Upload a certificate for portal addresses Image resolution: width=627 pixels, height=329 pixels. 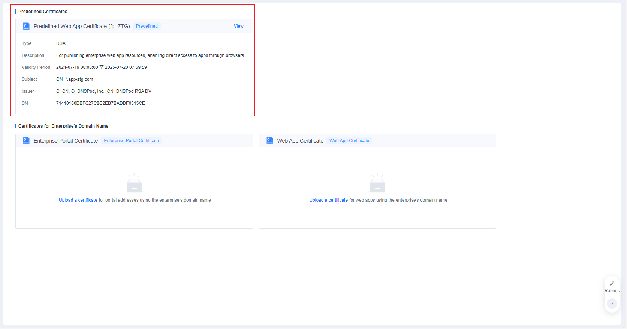tap(78, 200)
